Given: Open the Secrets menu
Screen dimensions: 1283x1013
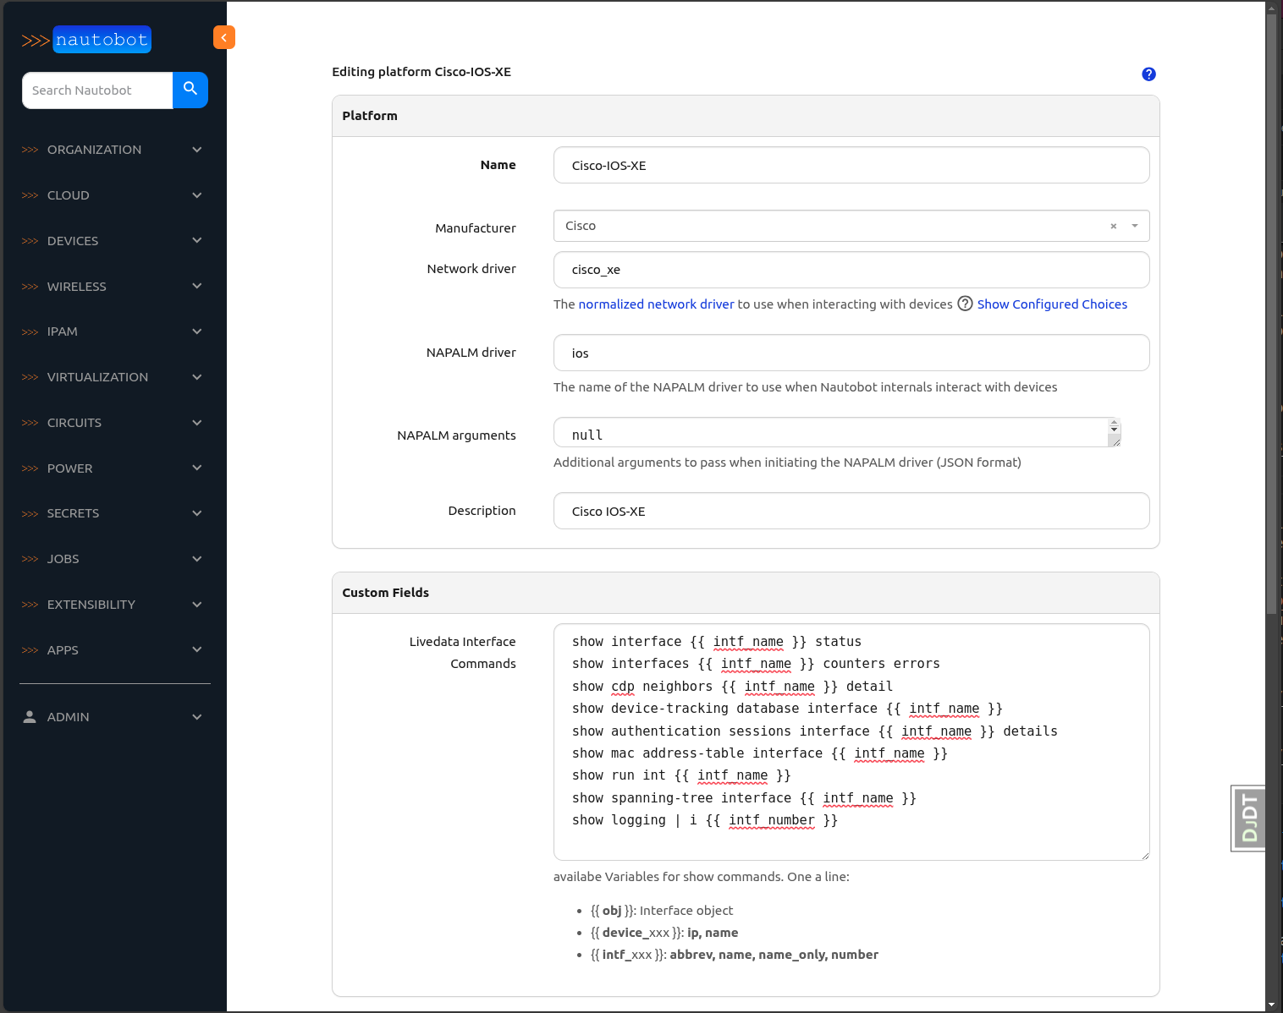Looking at the screenshot, I should click(x=114, y=513).
